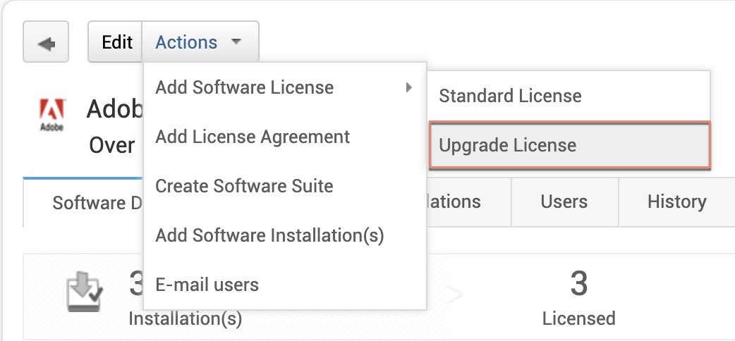Click the Adobe logo icon
Viewport: 735px width, 341px height.
point(52,115)
